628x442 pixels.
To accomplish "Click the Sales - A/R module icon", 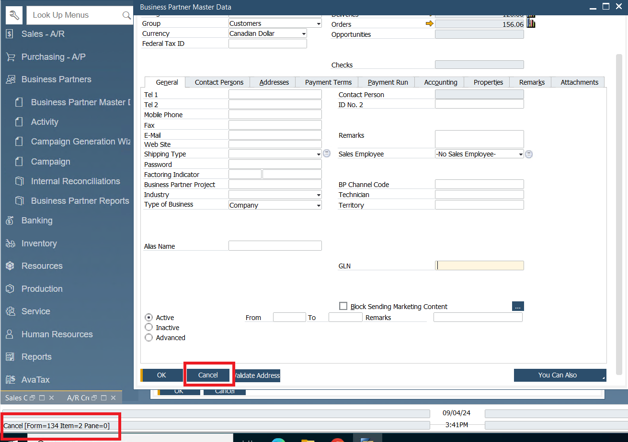I will [10, 34].
